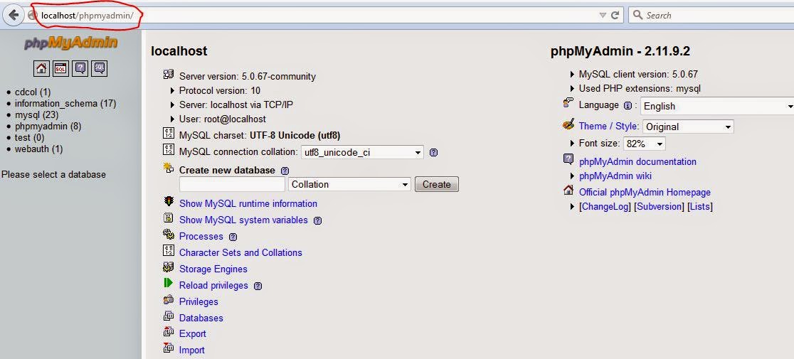Click the Export icon
Viewport: 794px width, 359px height.
coord(169,332)
